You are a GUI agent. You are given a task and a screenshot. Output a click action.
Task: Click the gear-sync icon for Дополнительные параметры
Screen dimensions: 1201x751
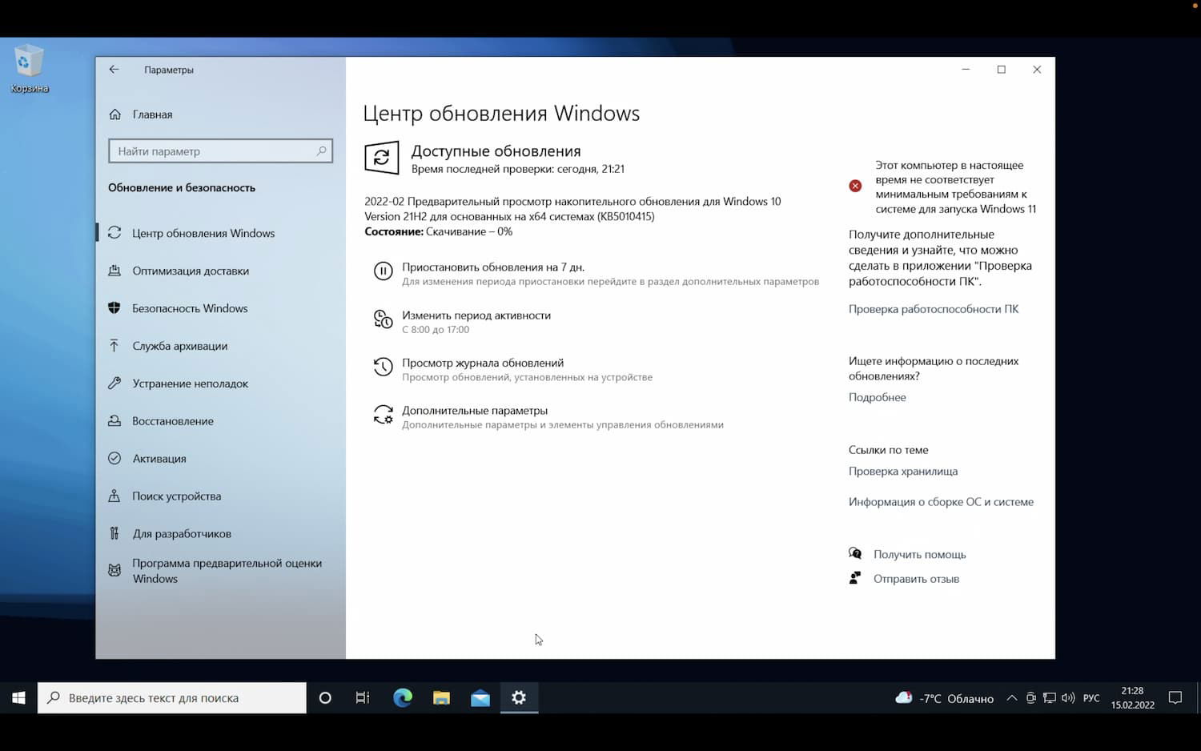(x=384, y=415)
